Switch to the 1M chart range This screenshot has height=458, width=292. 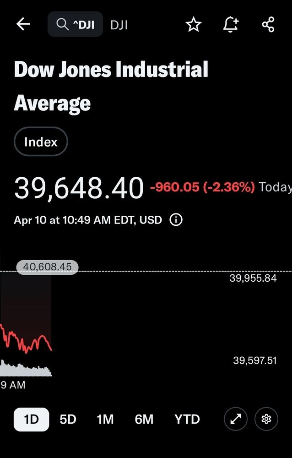[105, 419]
